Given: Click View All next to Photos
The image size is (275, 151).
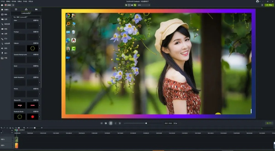Looking at the screenshot, I should pyautogui.click(x=36, y=89).
